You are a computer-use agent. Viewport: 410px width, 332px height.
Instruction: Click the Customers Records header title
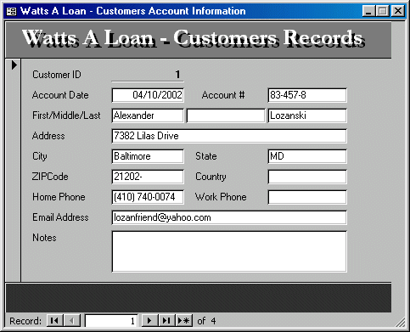click(193, 38)
